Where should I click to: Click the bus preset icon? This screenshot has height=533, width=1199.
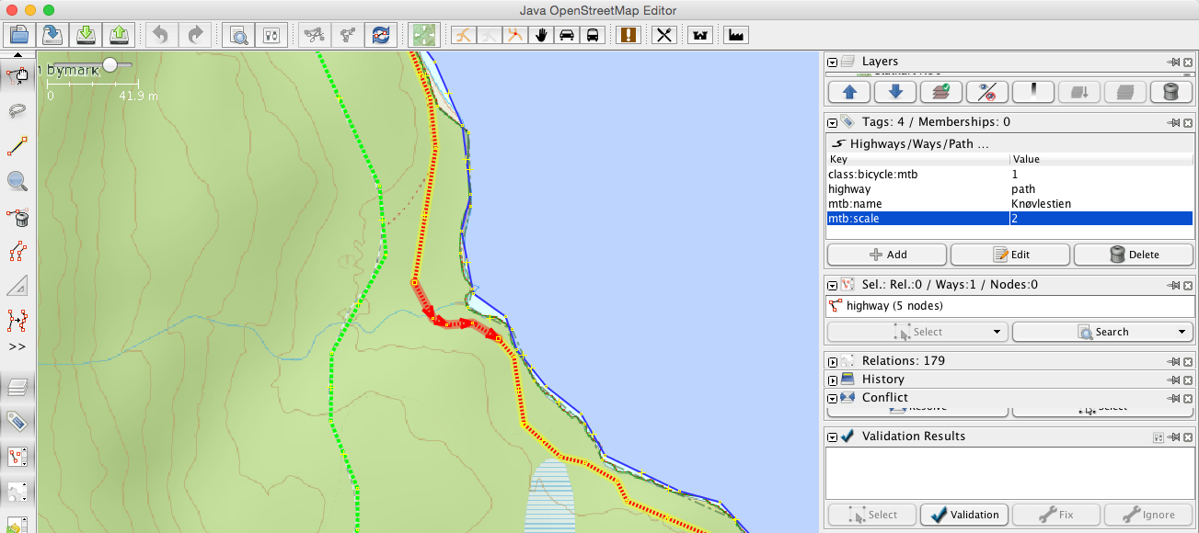[x=594, y=35]
